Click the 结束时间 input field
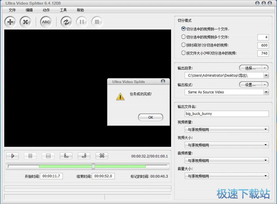This screenshot has height=204, width=277. click(103, 176)
